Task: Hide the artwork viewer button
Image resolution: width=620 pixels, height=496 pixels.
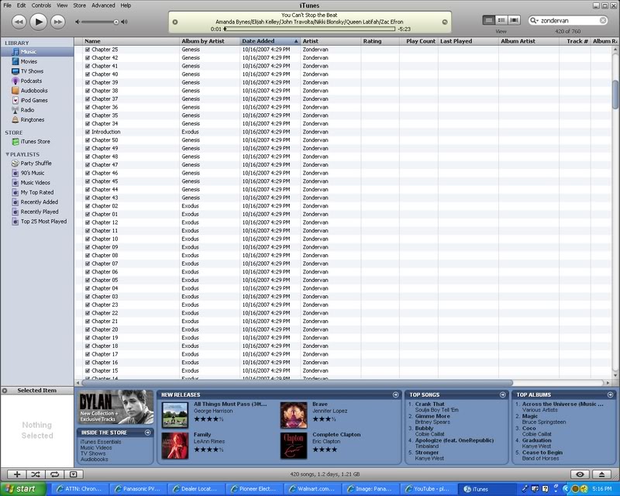Action: coord(74,474)
